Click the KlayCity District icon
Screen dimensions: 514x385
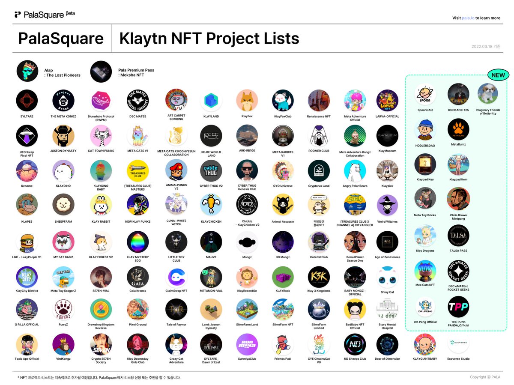tap(27, 278)
